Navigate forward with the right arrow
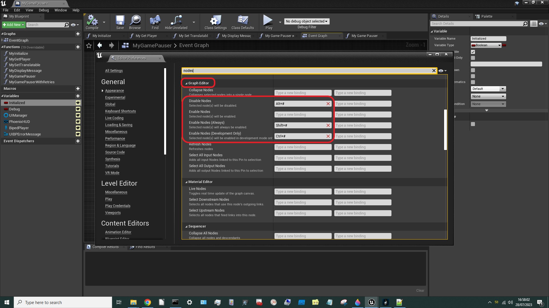The image size is (549, 308). click(112, 45)
